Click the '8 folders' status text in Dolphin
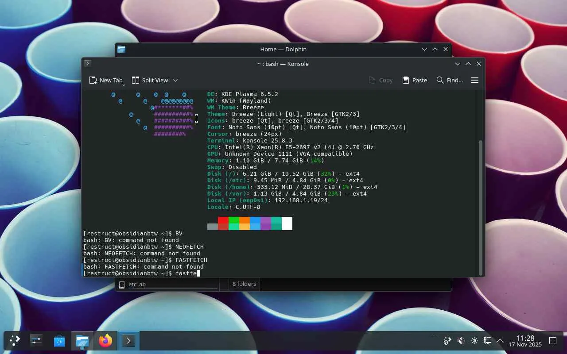 click(244, 284)
